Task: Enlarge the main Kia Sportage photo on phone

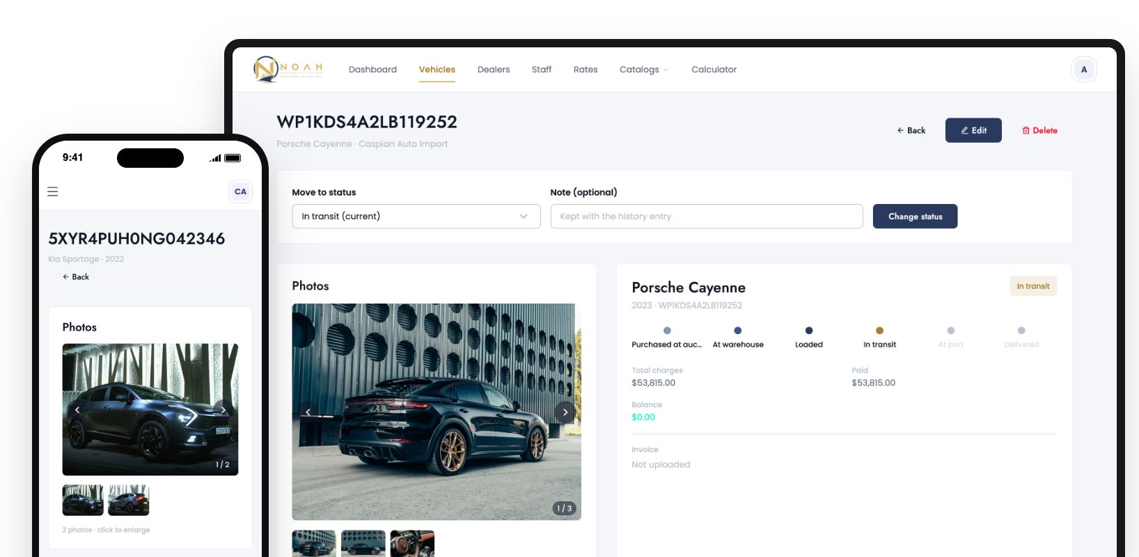Action: click(x=150, y=409)
